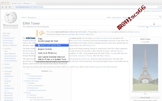Click the site info icon in the address bar
Screen dimensions: 162x101
tap(14, 7)
